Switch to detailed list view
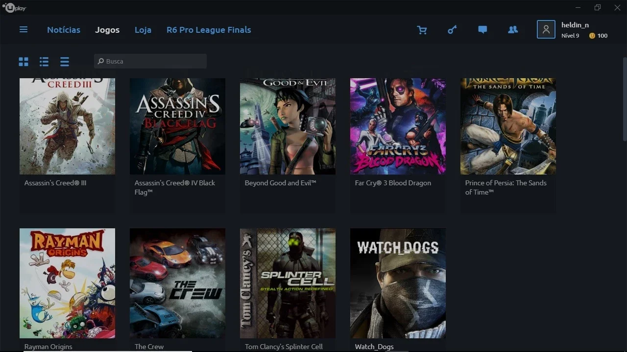 44,62
